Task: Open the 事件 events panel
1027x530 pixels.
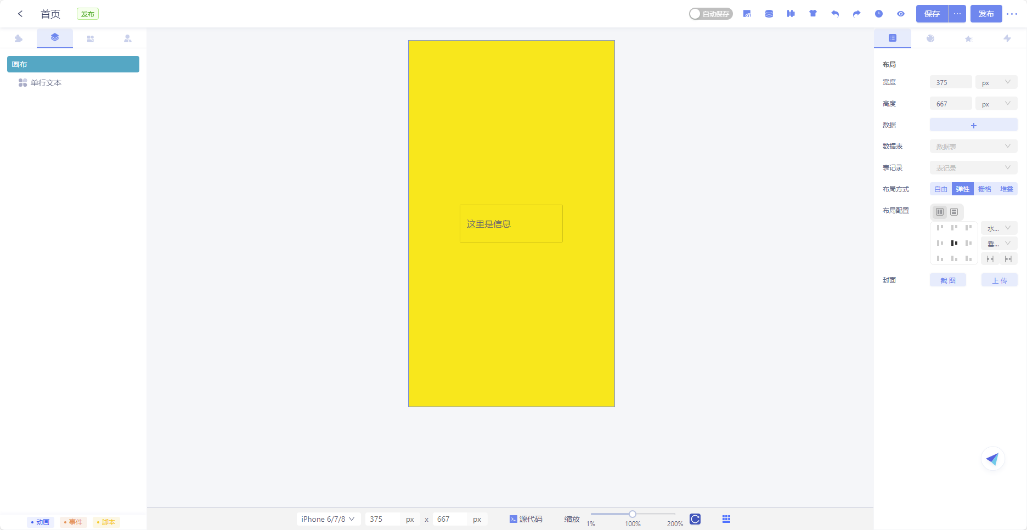Action: (x=74, y=522)
